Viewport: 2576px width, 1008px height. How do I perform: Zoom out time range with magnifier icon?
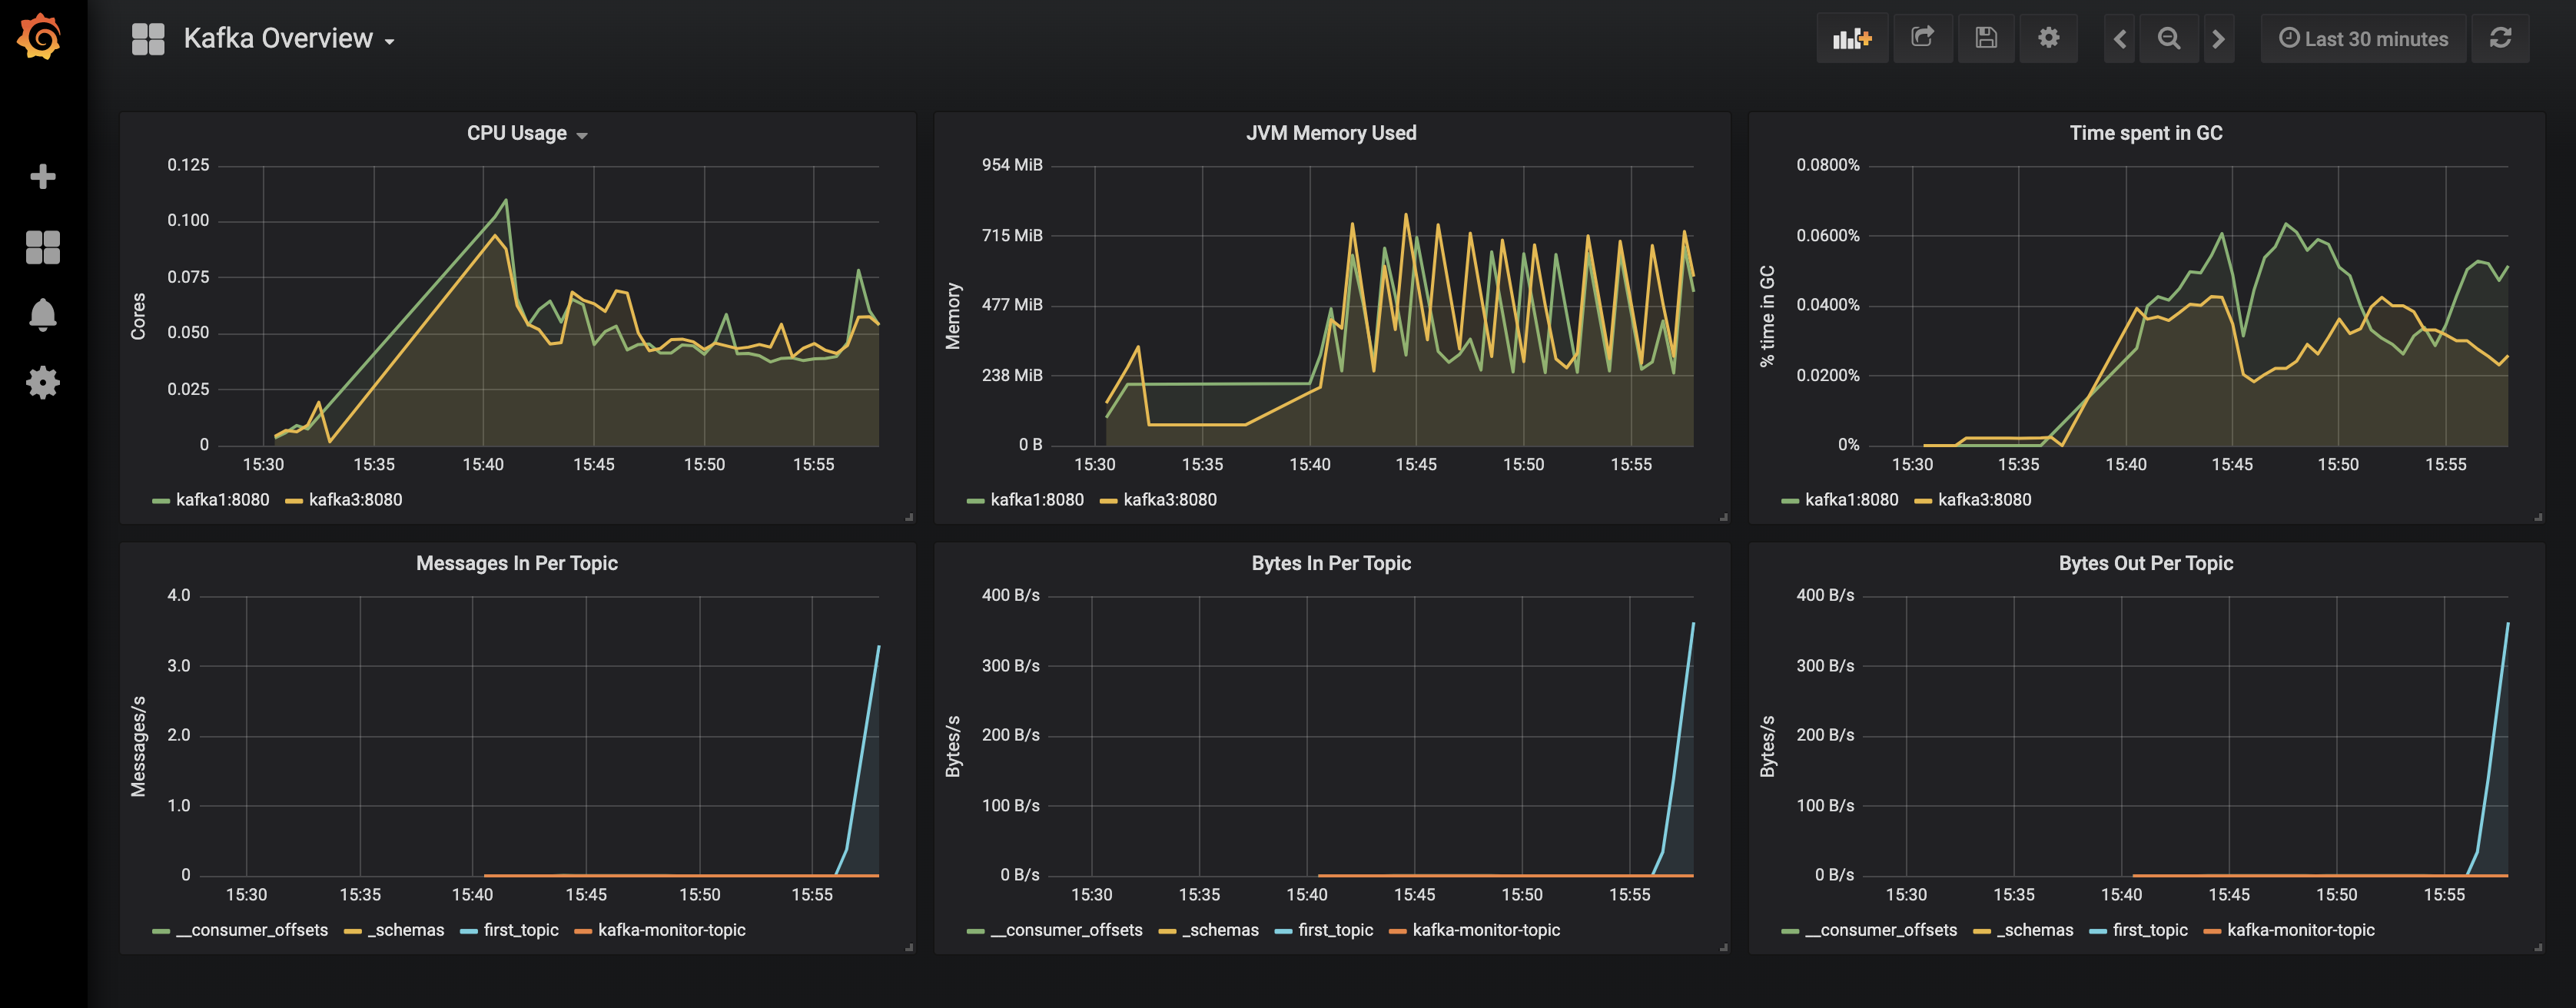(x=2169, y=39)
